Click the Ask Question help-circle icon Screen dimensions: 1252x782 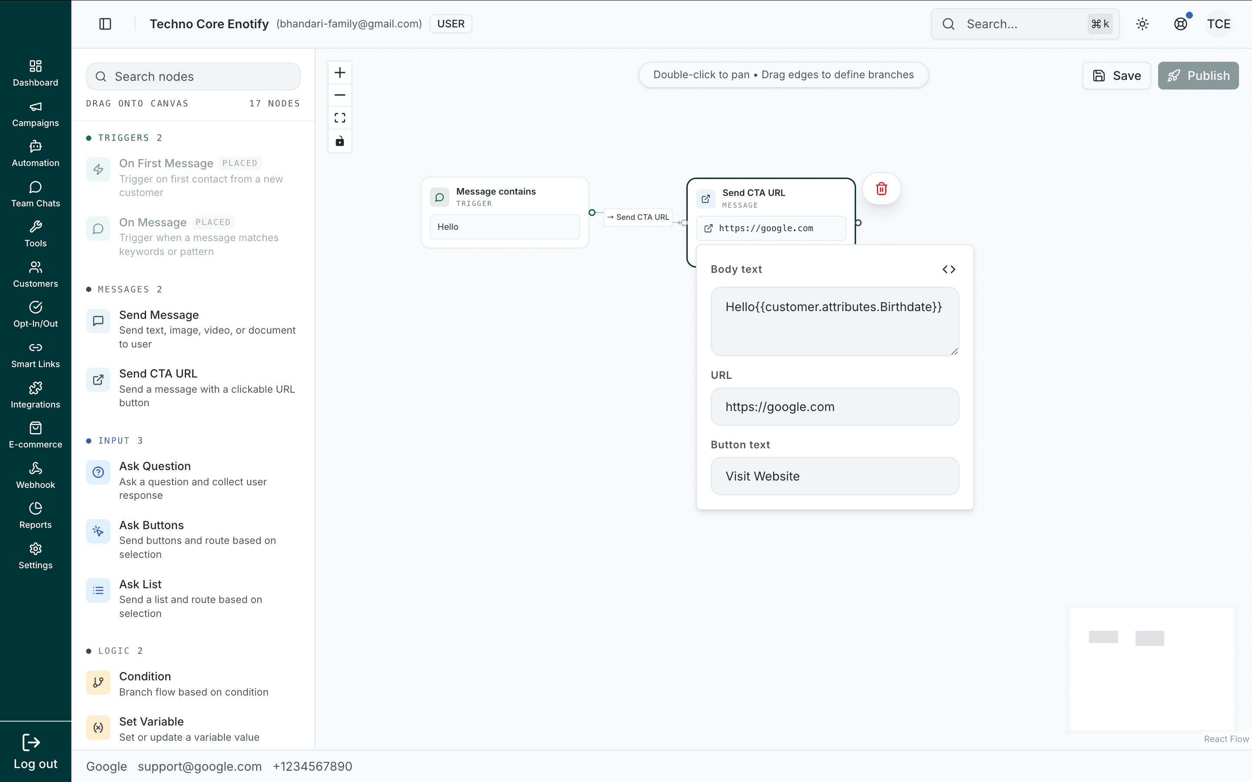point(98,472)
